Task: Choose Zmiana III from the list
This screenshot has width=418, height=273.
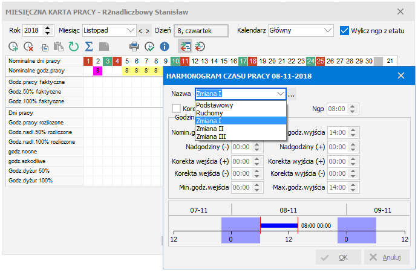Action: click(x=211, y=136)
